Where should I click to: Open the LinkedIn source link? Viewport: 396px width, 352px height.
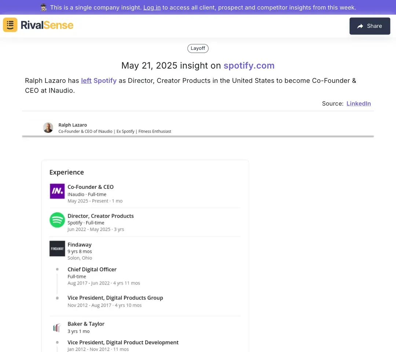[x=359, y=103]
